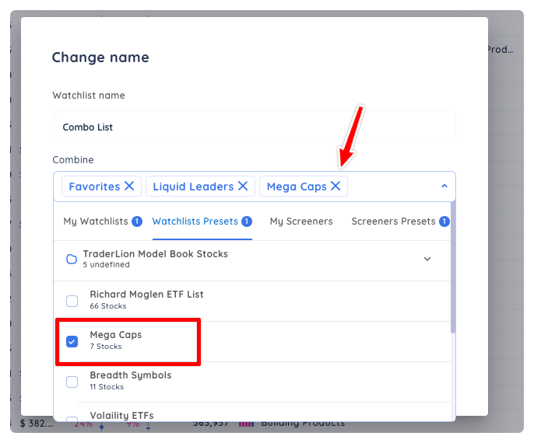Click the Breadth Symbols label
534x443 pixels.
tap(131, 375)
